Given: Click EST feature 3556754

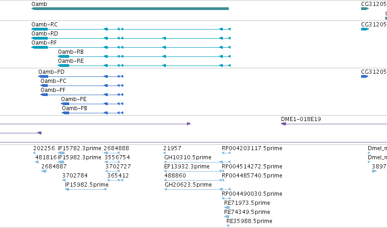Looking at the screenshot, I should click(117, 157).
